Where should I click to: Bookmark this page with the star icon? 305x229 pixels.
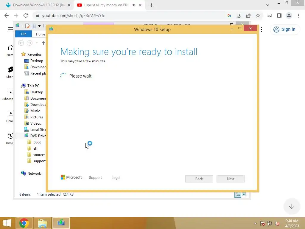tap(258, 16)
